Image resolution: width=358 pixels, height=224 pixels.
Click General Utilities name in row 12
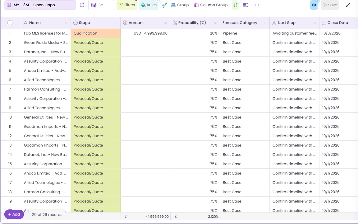coord(46,136)
